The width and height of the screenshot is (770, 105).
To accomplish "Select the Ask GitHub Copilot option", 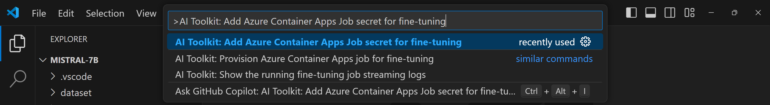I will tap(345, 91).
